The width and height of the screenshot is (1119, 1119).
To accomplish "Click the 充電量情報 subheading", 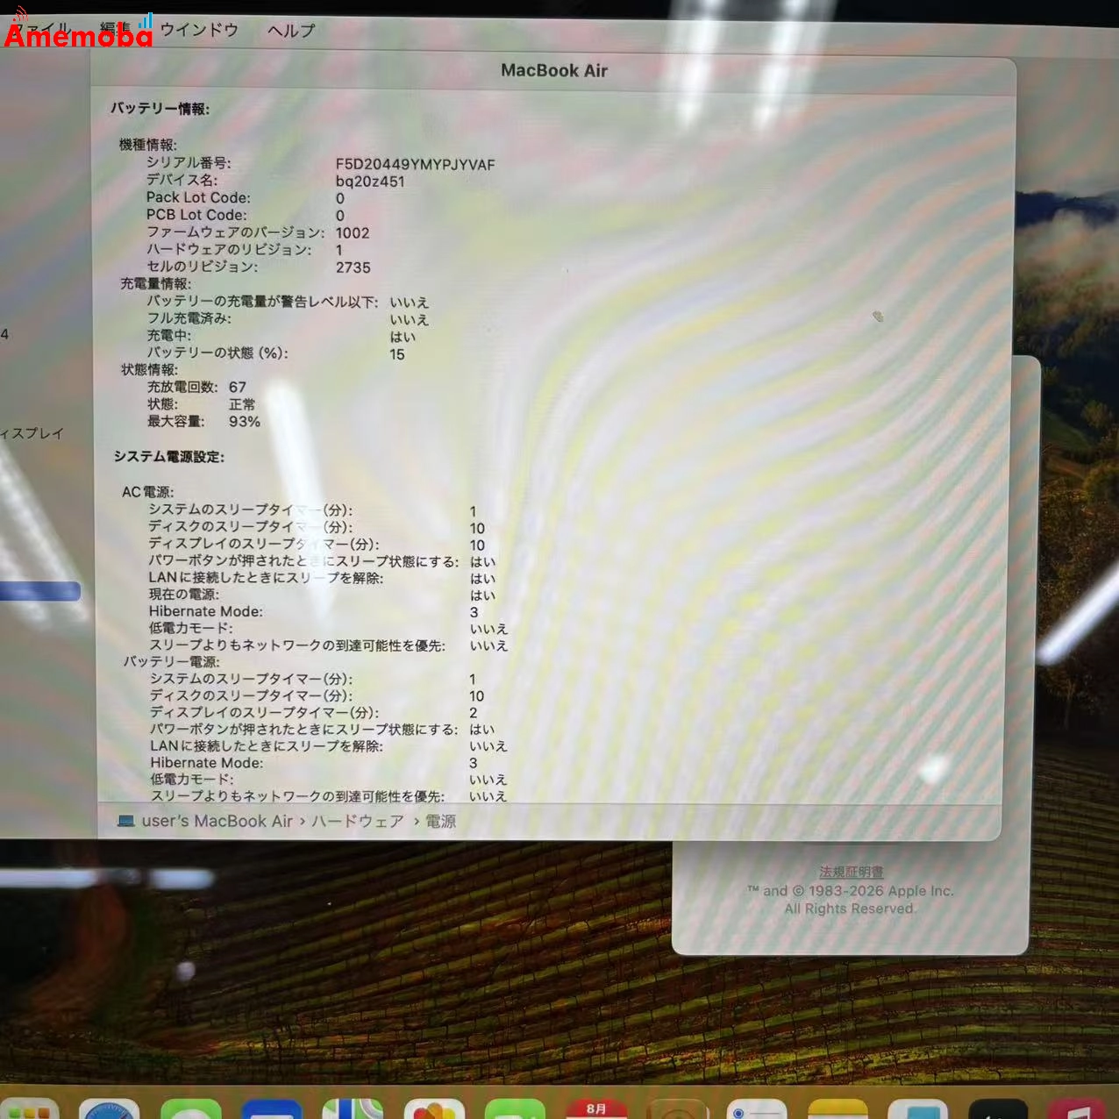I will pyautogui.click(x=155, y=283).
